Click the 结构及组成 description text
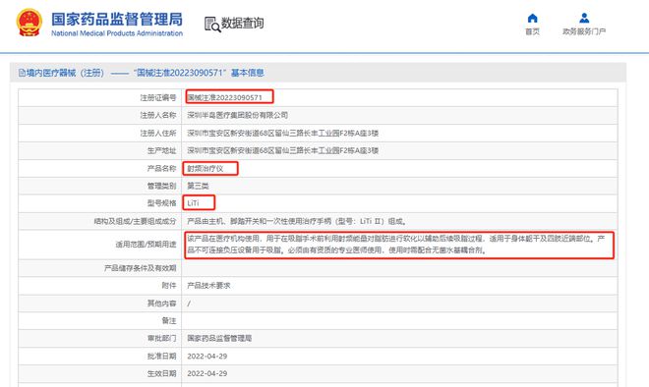The height and width of the screenshot is (387, 649). [x=296, y=221]
